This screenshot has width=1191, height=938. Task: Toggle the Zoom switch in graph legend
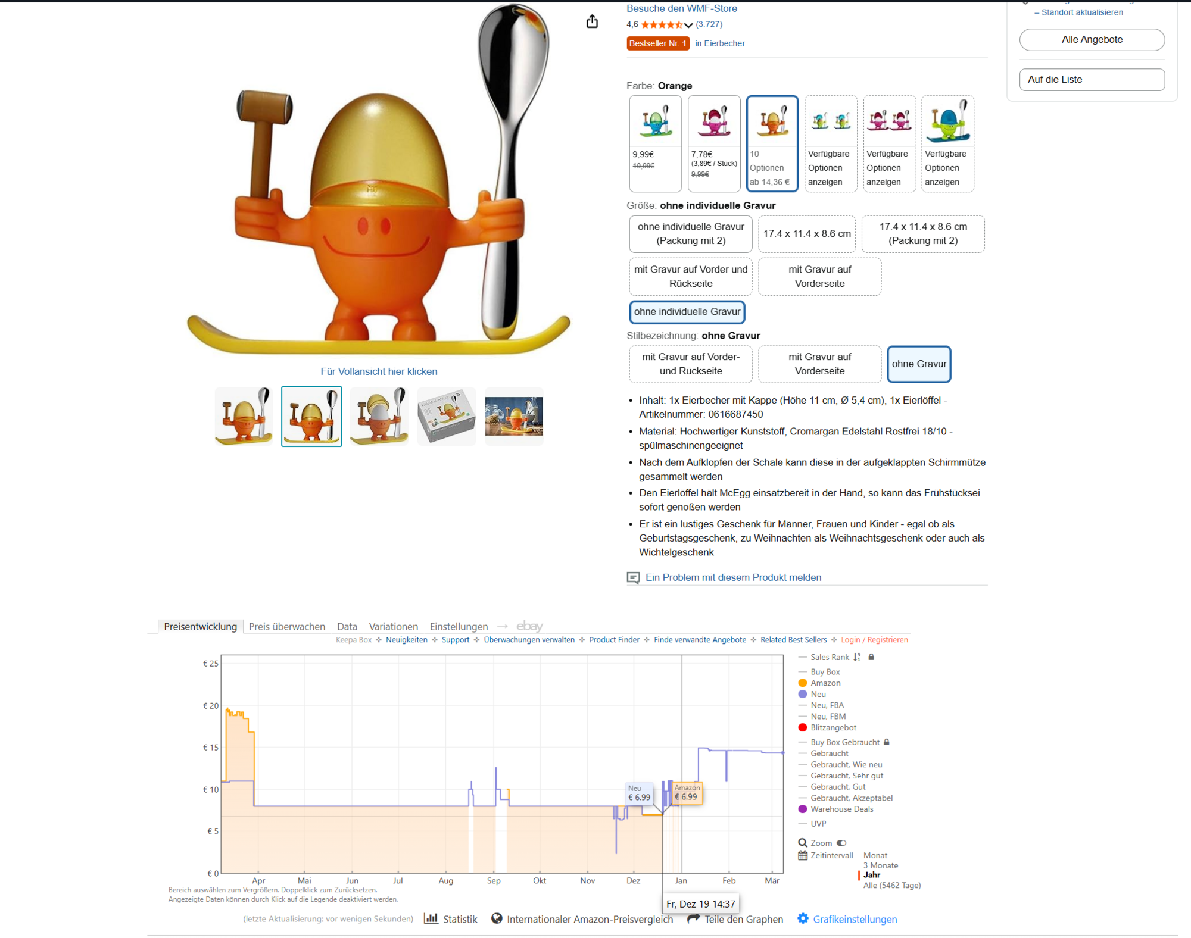pos(841,843)
